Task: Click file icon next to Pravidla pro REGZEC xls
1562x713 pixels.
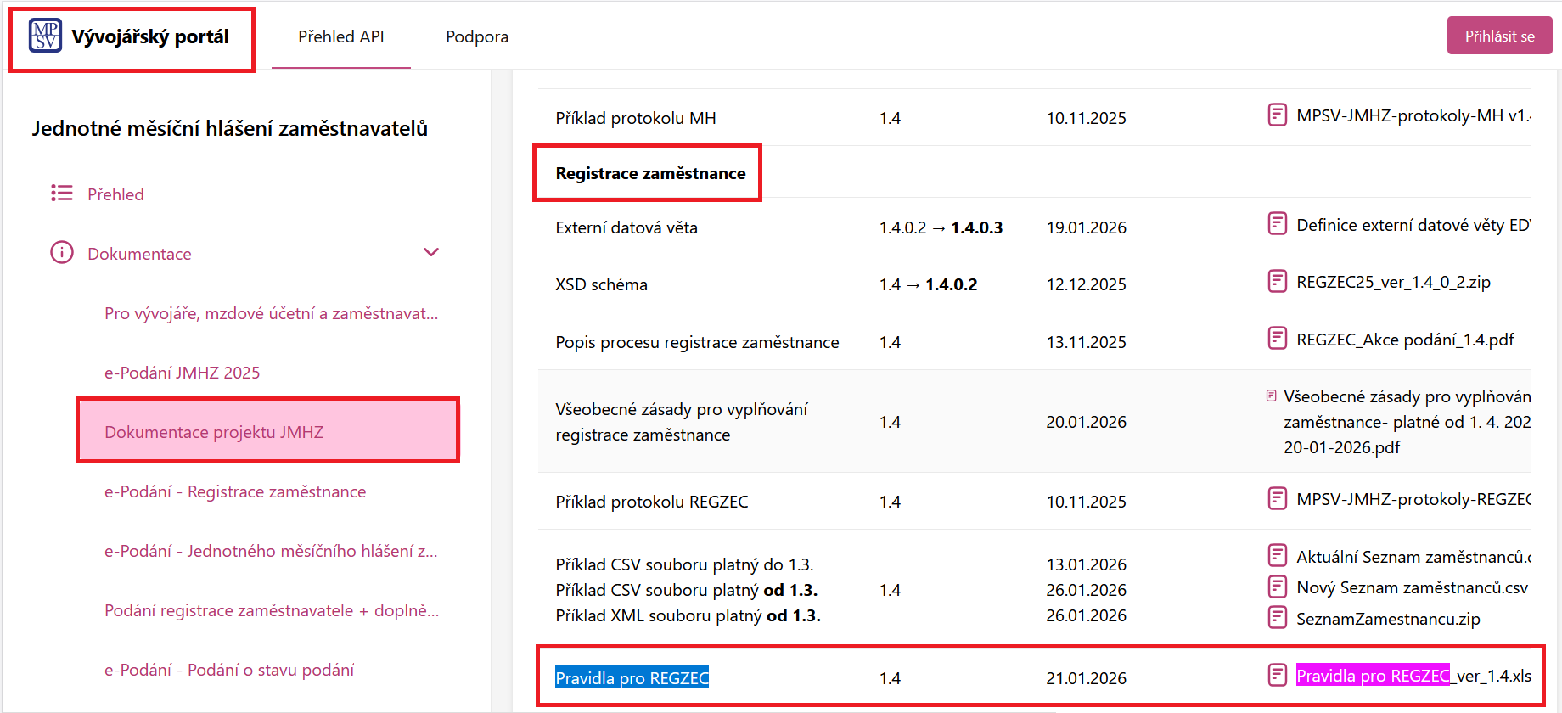Action: [x=1277, y=676]
